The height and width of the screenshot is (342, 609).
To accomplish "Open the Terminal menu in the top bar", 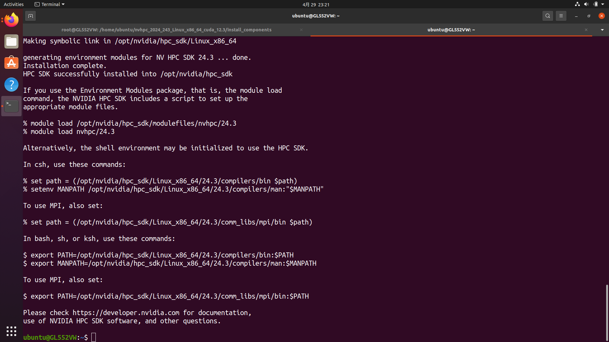I will (x=49, y=4).
